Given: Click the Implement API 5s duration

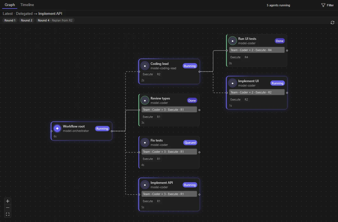Looking at the screenshot, I should pyautogui.click(x=143, y=207).
